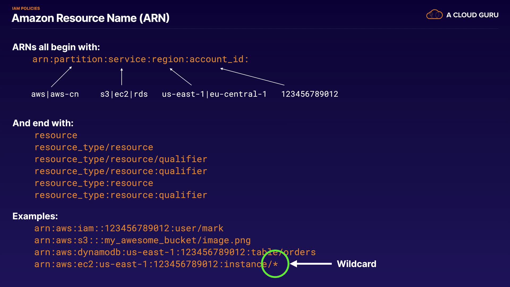This screenshot has height=287, width=510.
Task: Click the s3|ec2|rds service values
Action: (x=124, y=94)
